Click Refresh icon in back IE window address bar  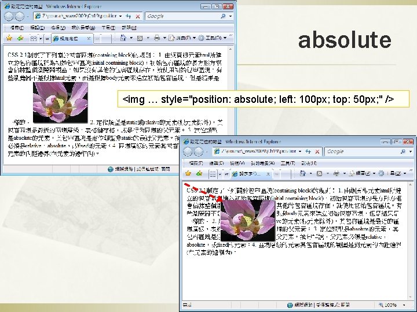pyautogui.click(x=129, y=16)
